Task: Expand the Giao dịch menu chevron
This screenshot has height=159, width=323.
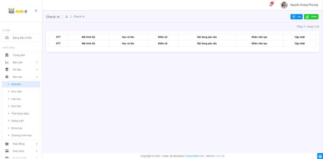Action: 37,151
